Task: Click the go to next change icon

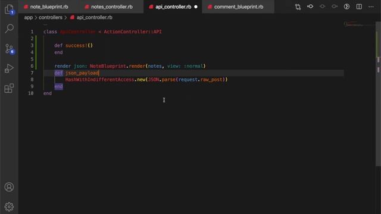Action: click(x=335, y=7)
